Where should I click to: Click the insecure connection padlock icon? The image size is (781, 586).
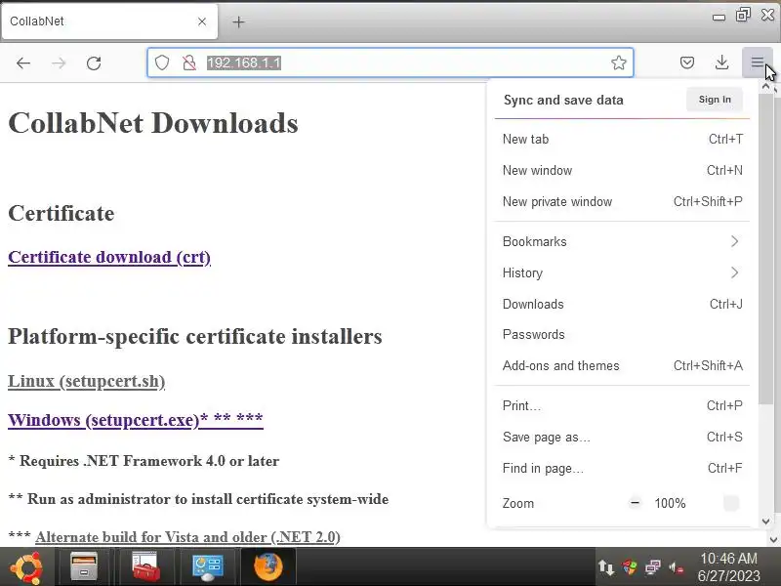[x=189, y=63]
